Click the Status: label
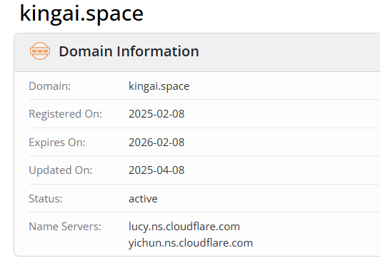The height and width of the screenshot is (258, 380). point(46,199)
